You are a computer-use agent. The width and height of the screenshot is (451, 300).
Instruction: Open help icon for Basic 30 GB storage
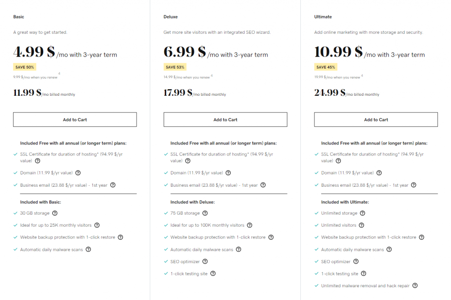click(55, 213)
